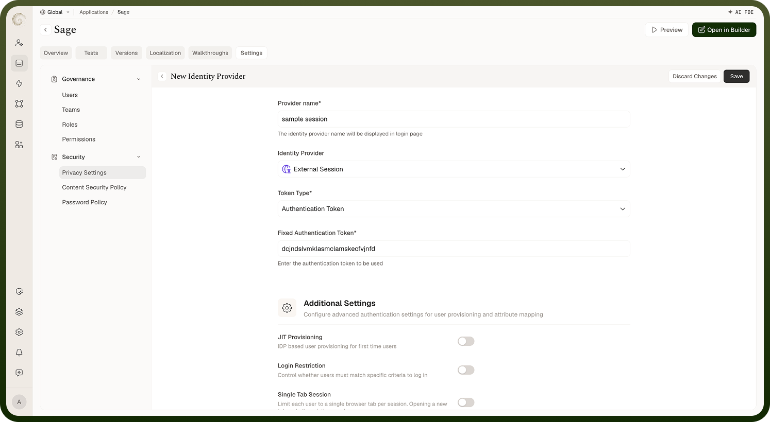Switch to the Overview tab

coord(56,53)
